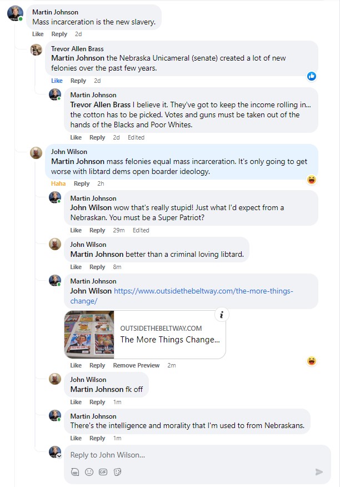Open the sticker picker icon
This screenshot has width=340, height=487.
click(x=117, y=472)
